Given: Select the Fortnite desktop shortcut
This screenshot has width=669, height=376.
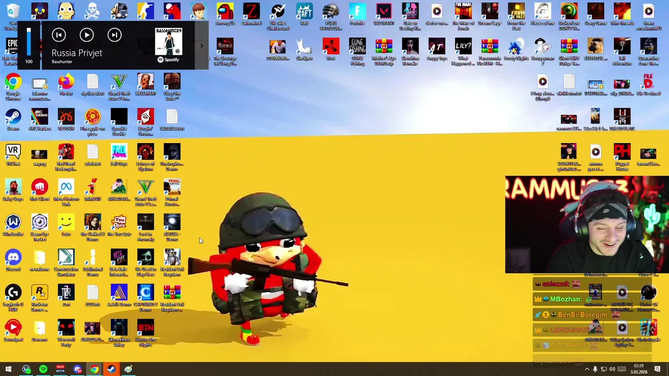Looking at the screenshot, I should pyautogui.click(x=357, y=15).
